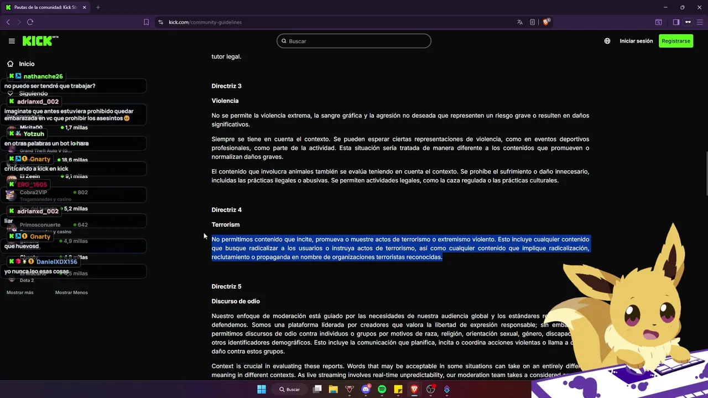The image size is (708, 398).
Task: Open File Explorer from the taskbar
Action: point(333,389)
